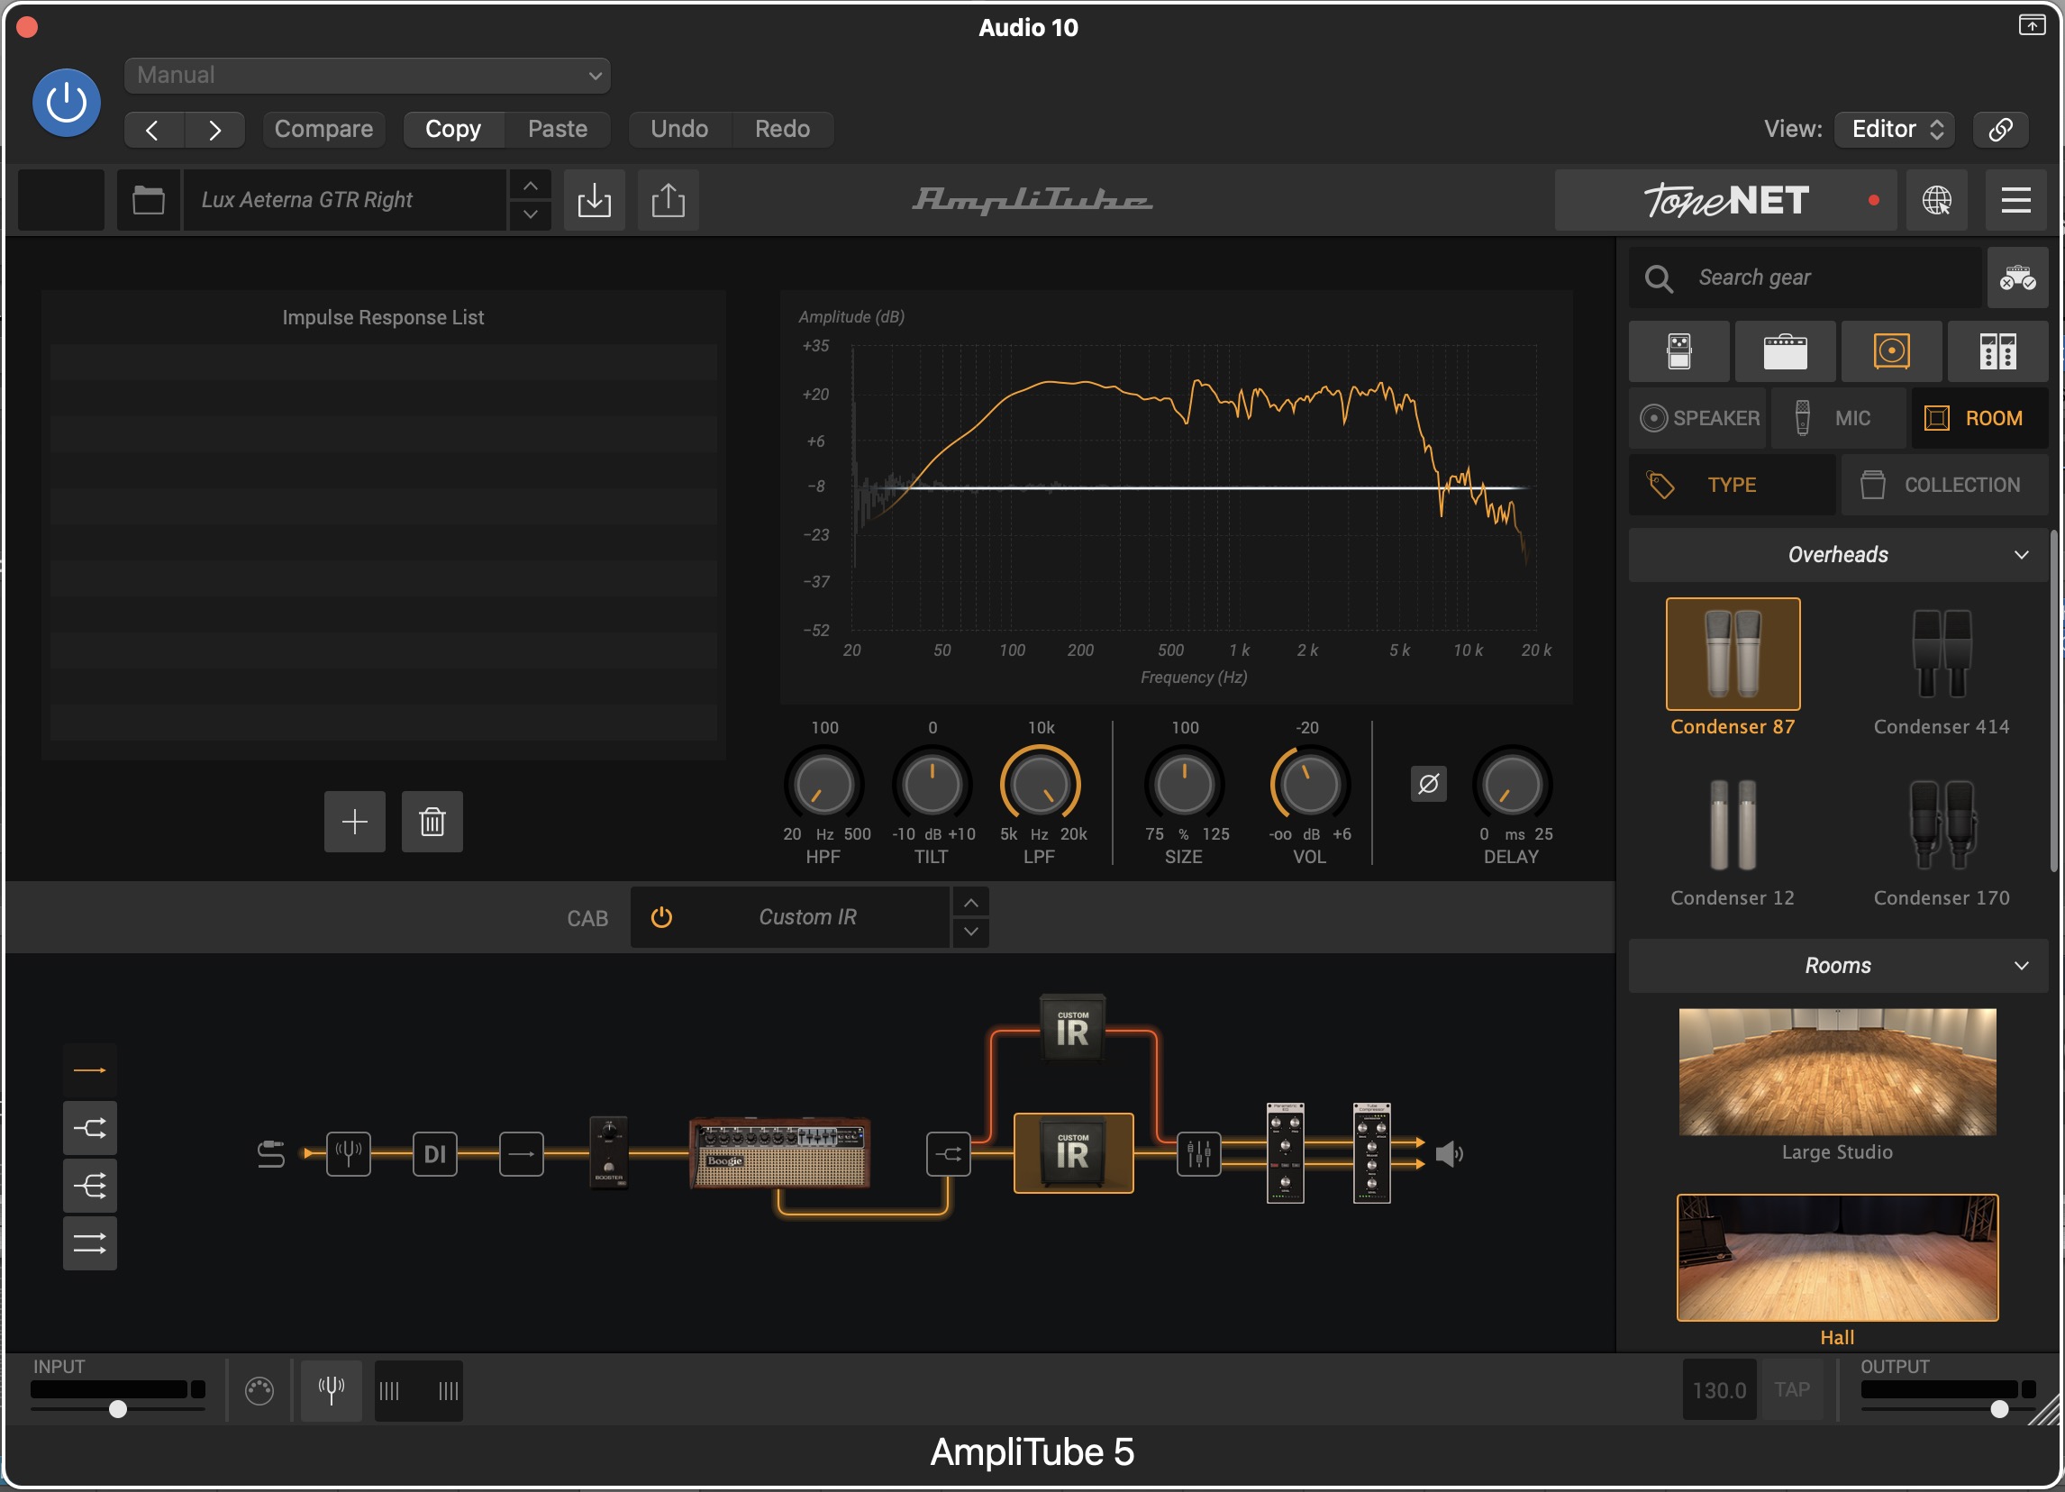Click the save preset download icon
This screenshot has height=1492, width=2065.
[594, 200]
